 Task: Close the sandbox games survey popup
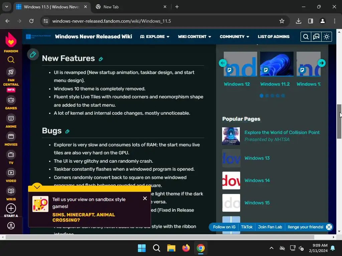point(145,198)
